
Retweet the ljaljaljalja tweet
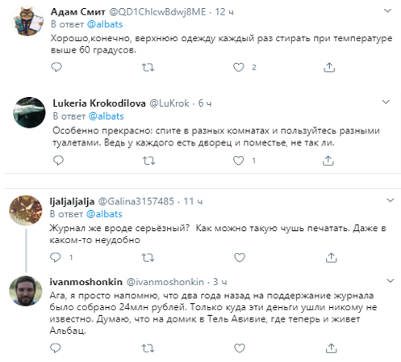148,258
